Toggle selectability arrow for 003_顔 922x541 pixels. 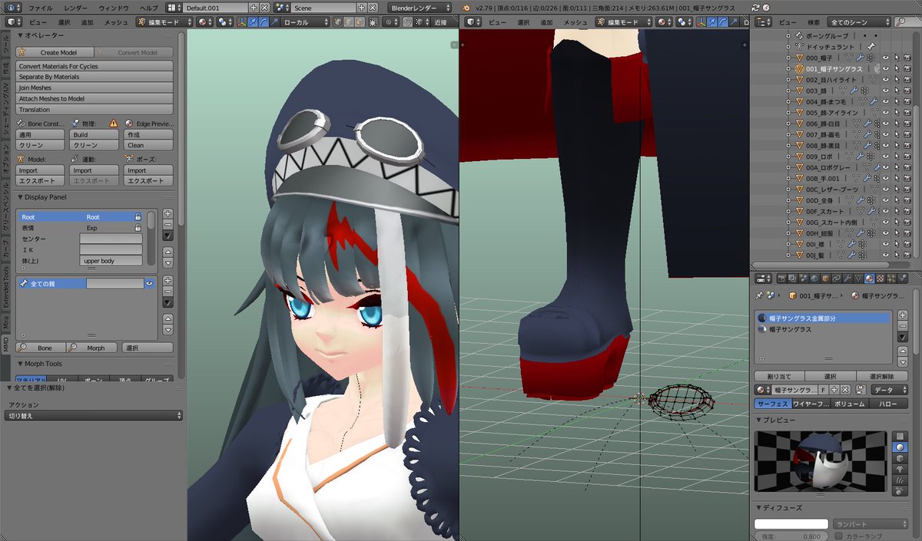896,91
